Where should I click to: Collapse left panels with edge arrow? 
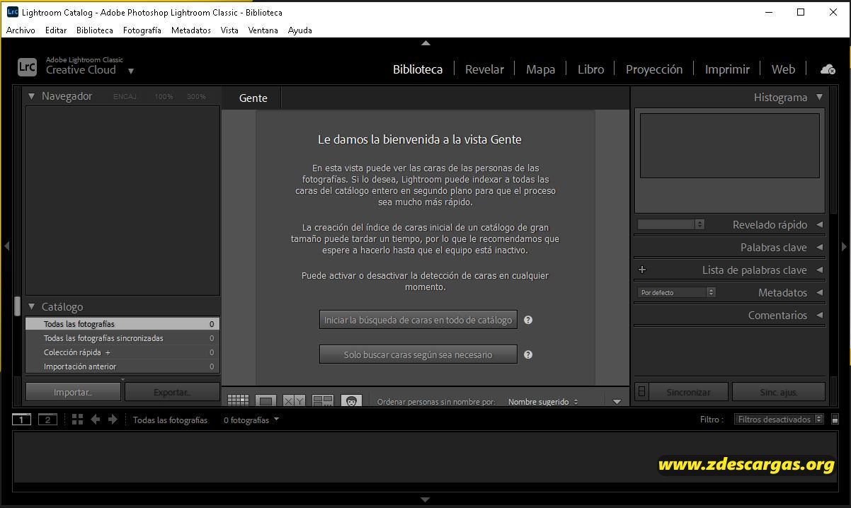(6, 246)
